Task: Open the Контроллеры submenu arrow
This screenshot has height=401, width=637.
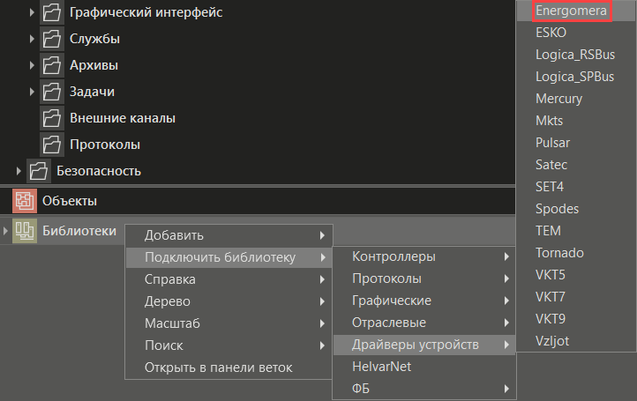Action: pyautogui.click(x=506, y=256)
